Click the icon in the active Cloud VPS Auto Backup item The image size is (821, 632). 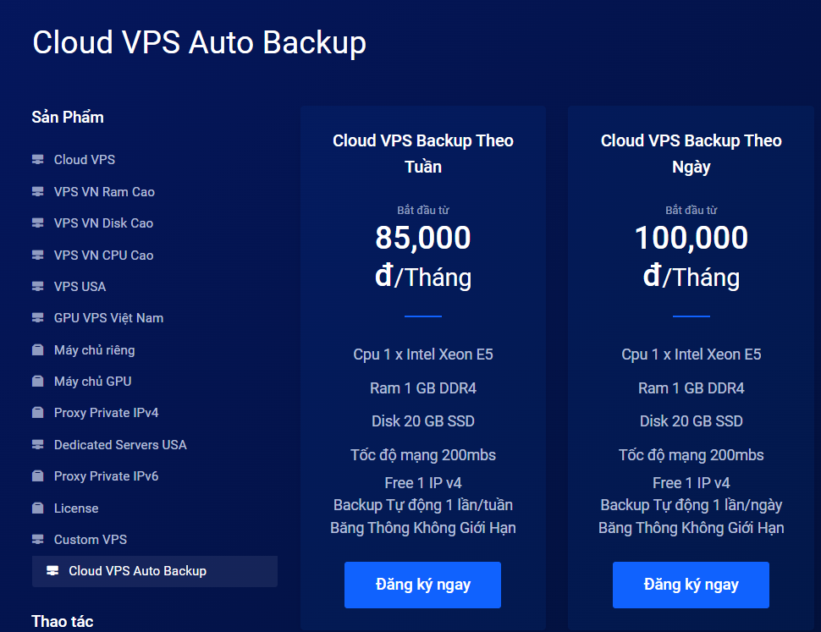(52, 571)
